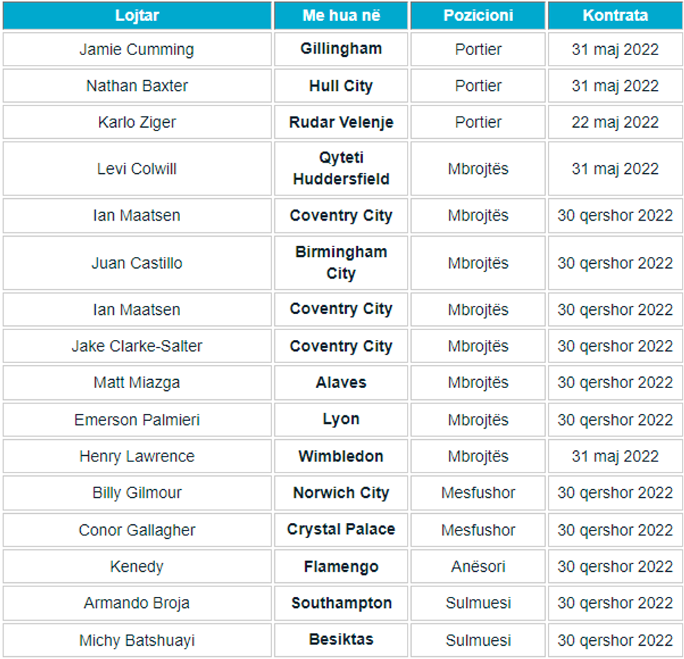
Task: Click the Crystal Palace club name
Action: pos(341,529)
